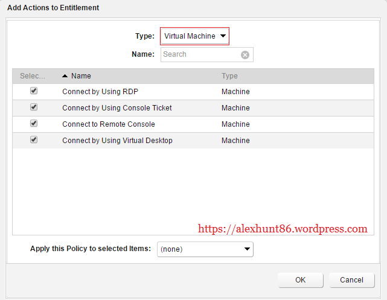The width and height of the screenshot is (387, 300).
Task: Click the OK button
Action: point(301,280)
